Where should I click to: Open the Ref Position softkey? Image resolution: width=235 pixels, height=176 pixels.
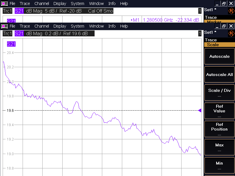[219, 129]
